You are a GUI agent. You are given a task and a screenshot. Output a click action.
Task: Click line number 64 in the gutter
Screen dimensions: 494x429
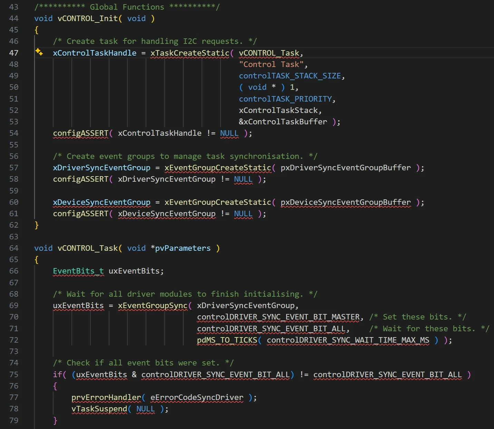[14, 248]
